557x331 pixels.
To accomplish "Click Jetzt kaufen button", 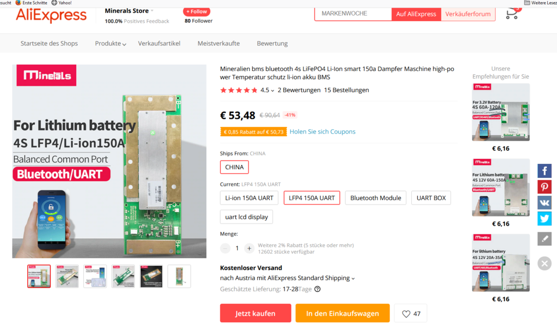I will 256,313.
